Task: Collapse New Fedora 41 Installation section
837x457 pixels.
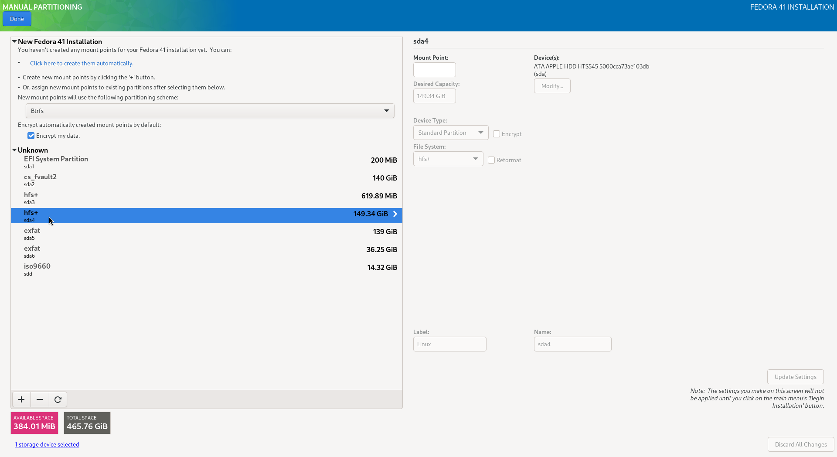Action: click(14, 41)
